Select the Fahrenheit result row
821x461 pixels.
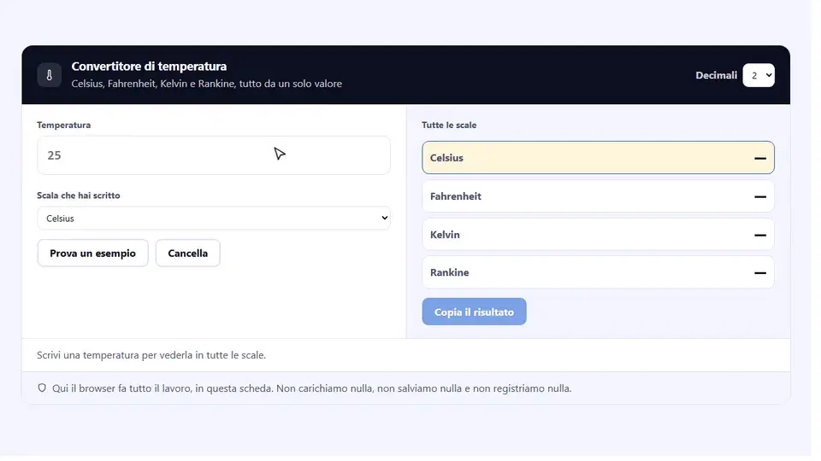coord(598,196)
